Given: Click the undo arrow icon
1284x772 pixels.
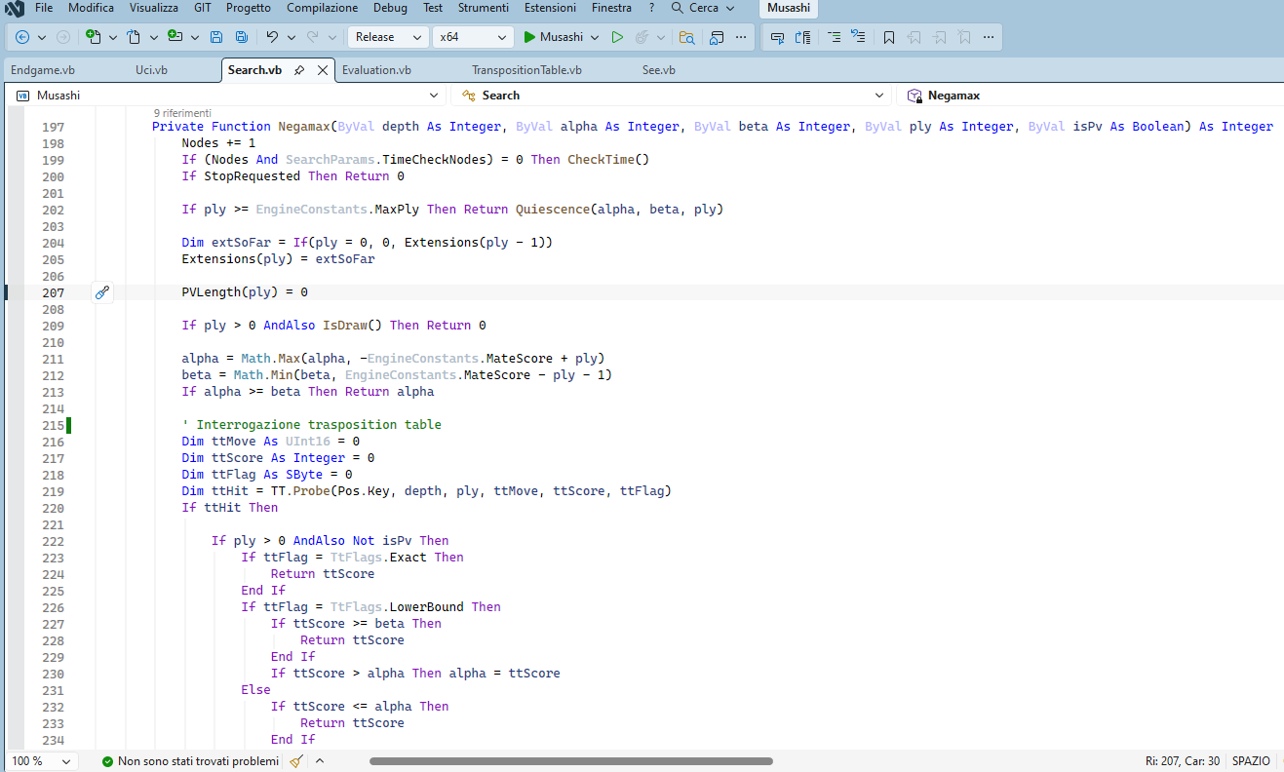Looking at the screenshot, I should (272, 37).
